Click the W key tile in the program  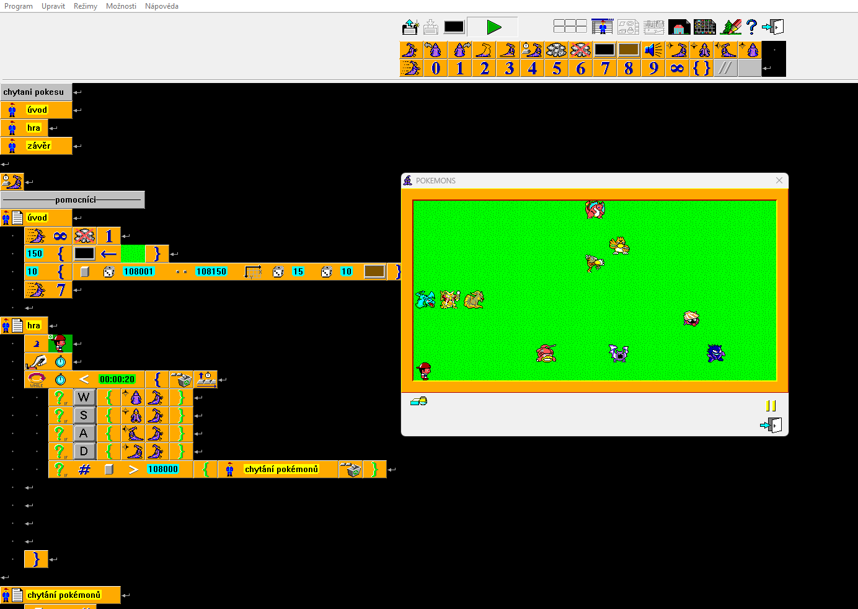(x=84, y=398)
